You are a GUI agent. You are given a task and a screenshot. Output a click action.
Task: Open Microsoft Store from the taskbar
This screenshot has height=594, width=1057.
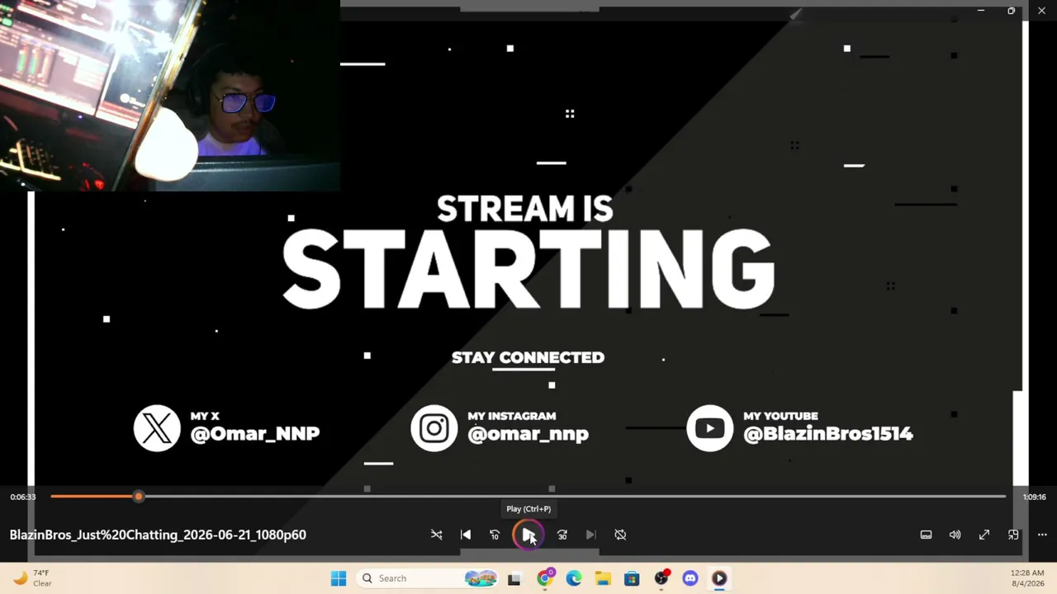tap(632, 578)
